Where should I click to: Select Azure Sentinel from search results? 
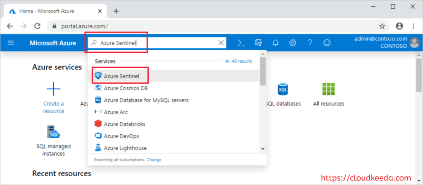174,76
